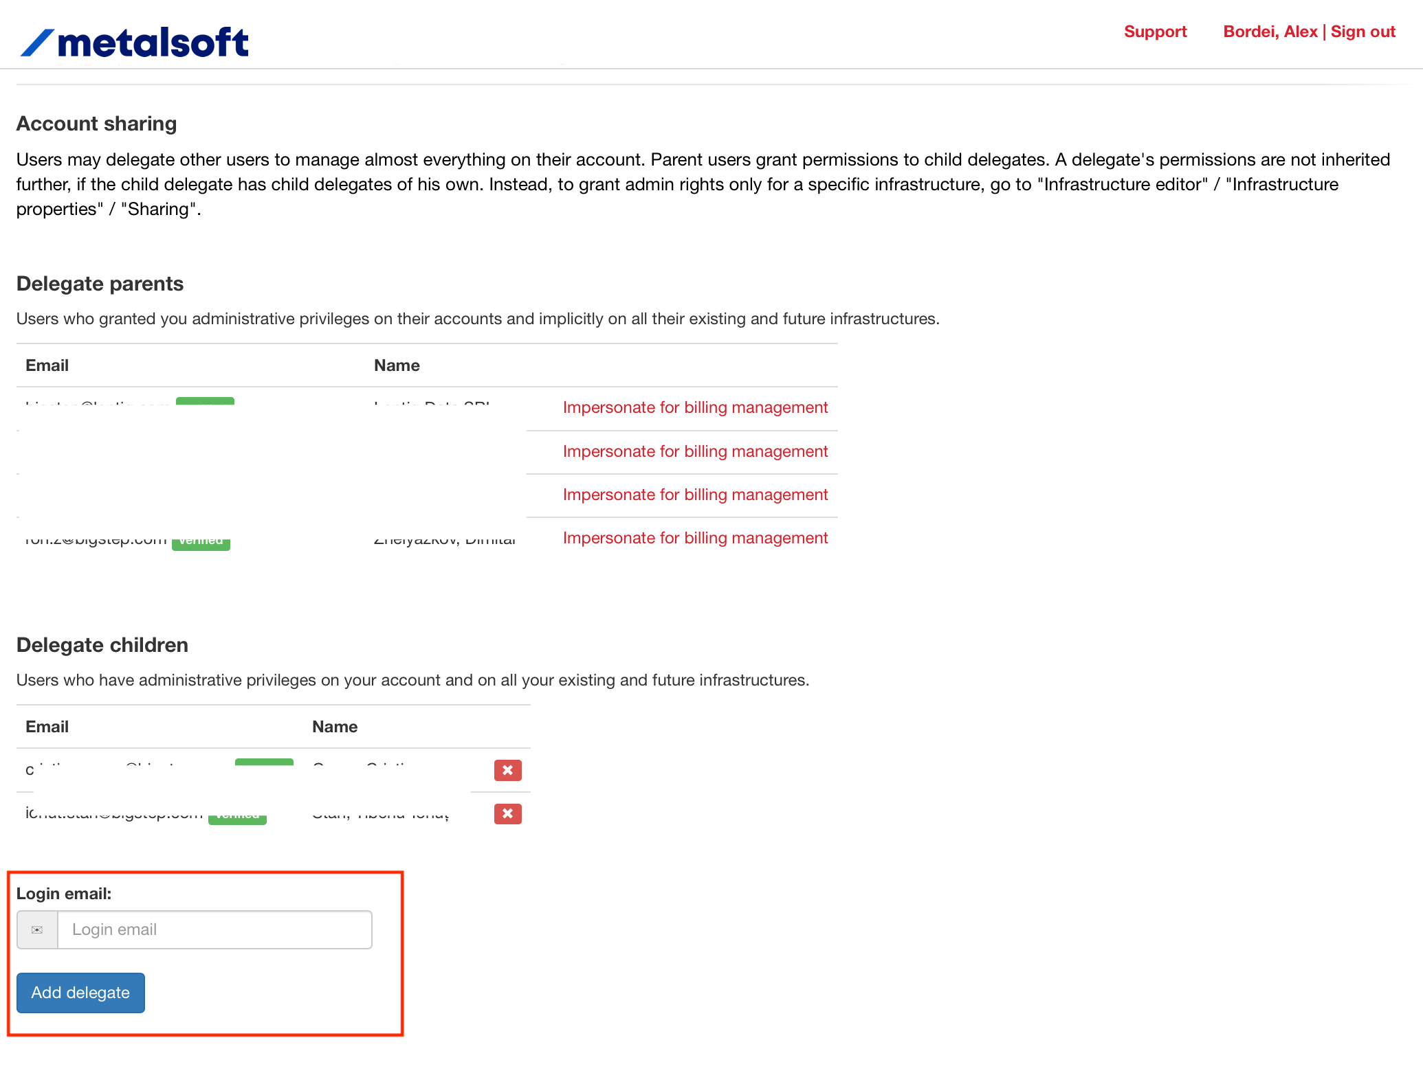Screen dimensions: 1423x1073
Task: Remove first delegate child with red X
Action: pos(507,770)
